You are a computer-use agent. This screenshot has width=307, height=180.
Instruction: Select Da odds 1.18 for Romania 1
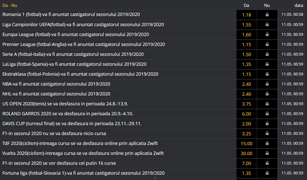click(246, 15)
